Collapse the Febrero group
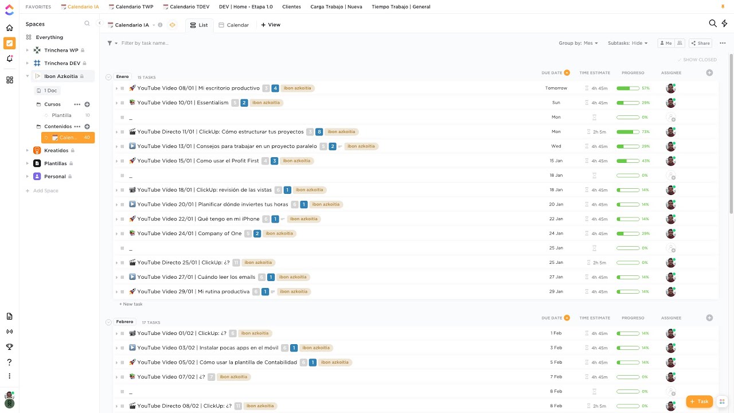This screenshot has height=413, width=734. pos(108,322)
